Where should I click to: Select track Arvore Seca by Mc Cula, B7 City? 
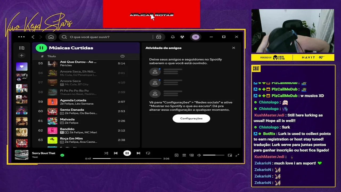[x=86, y=82]
